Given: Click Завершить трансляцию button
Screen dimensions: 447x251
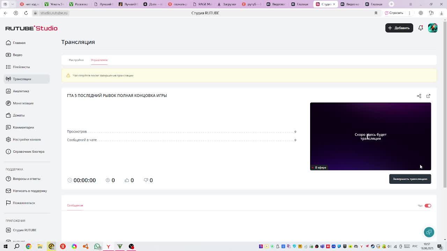Looking at the screenshot, I should (410, 179).
